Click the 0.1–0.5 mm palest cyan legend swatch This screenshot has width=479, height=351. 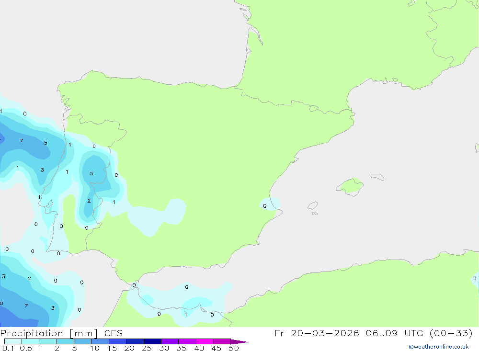click(x=13, y=341)
